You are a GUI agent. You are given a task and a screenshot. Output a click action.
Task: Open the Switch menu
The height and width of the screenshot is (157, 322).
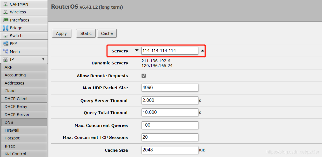pyautogui.click(x=24, y=36)
